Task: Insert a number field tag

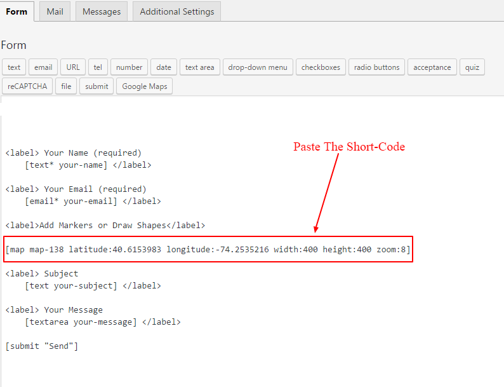Action: tap(129, 67)
